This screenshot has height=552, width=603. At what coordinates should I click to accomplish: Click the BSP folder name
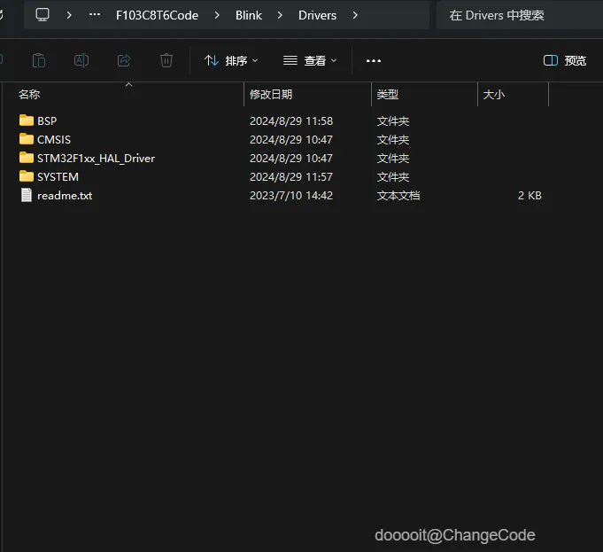coord(47,121)
